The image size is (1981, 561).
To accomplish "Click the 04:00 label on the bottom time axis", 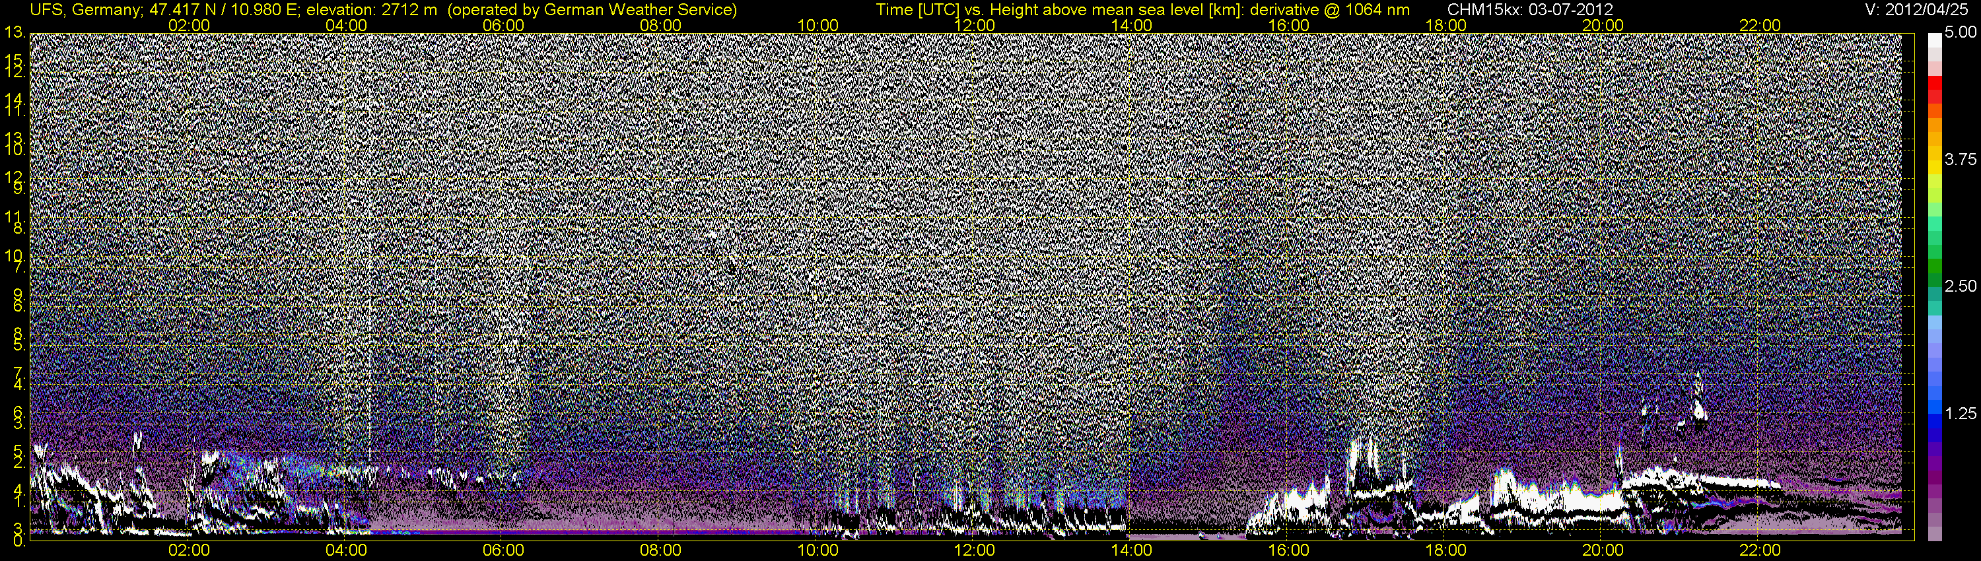I will pyautogui.click(x=346, y=551).
